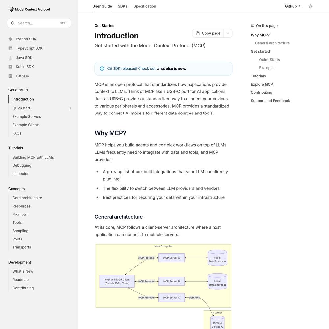Open Java SDK in sidebar

[x=24, y=58]
